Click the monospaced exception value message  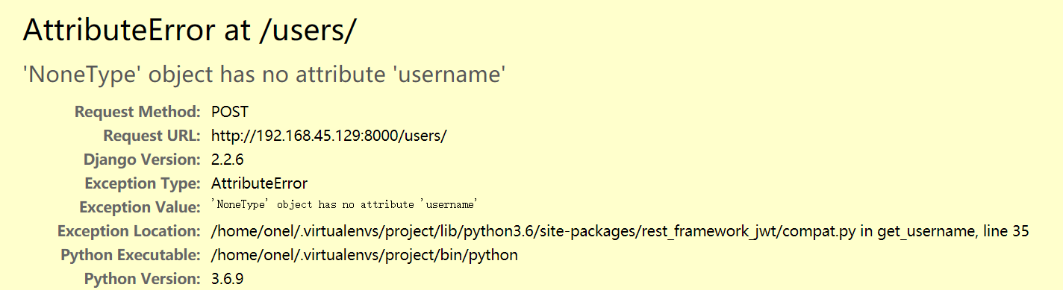(344, 204)
